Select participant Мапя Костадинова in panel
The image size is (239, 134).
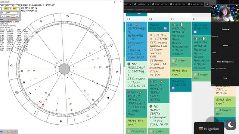pyautogui.click(x=225, y=62)
